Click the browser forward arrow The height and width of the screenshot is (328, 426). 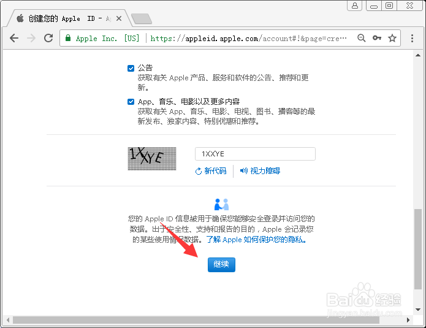(31, 38)
